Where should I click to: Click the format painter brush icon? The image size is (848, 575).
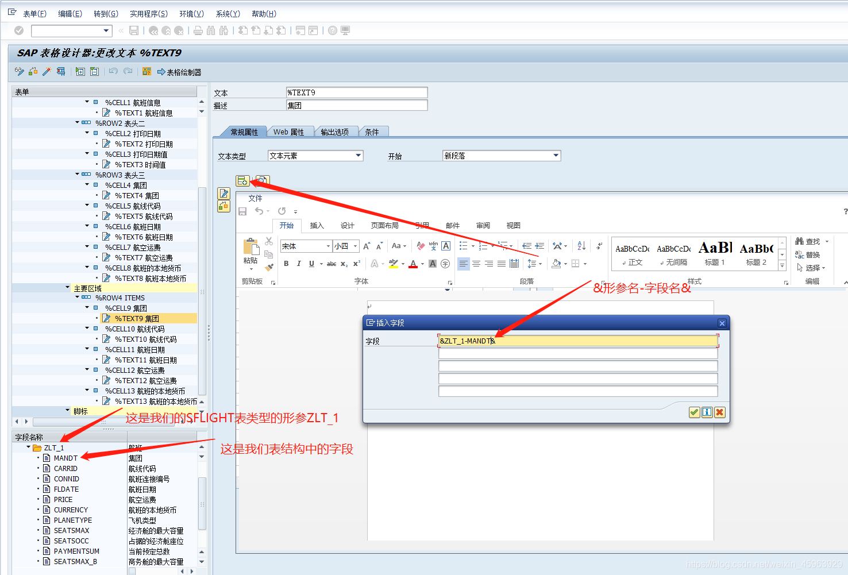(269, 267)
